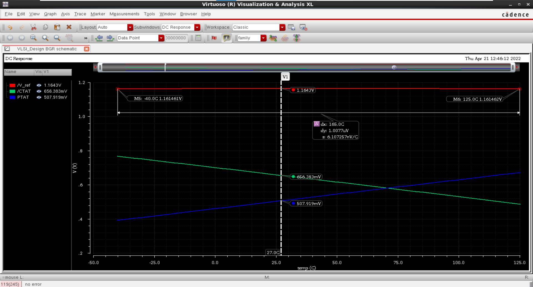Toggle the PTAT trace visibility eye
Viewport: 533px width, 287px height.
[39, 97]
